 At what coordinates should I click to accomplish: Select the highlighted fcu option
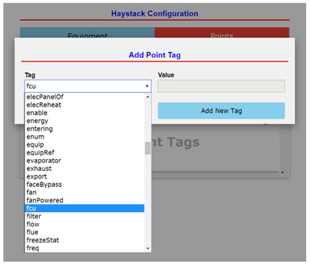click(85, 208)
